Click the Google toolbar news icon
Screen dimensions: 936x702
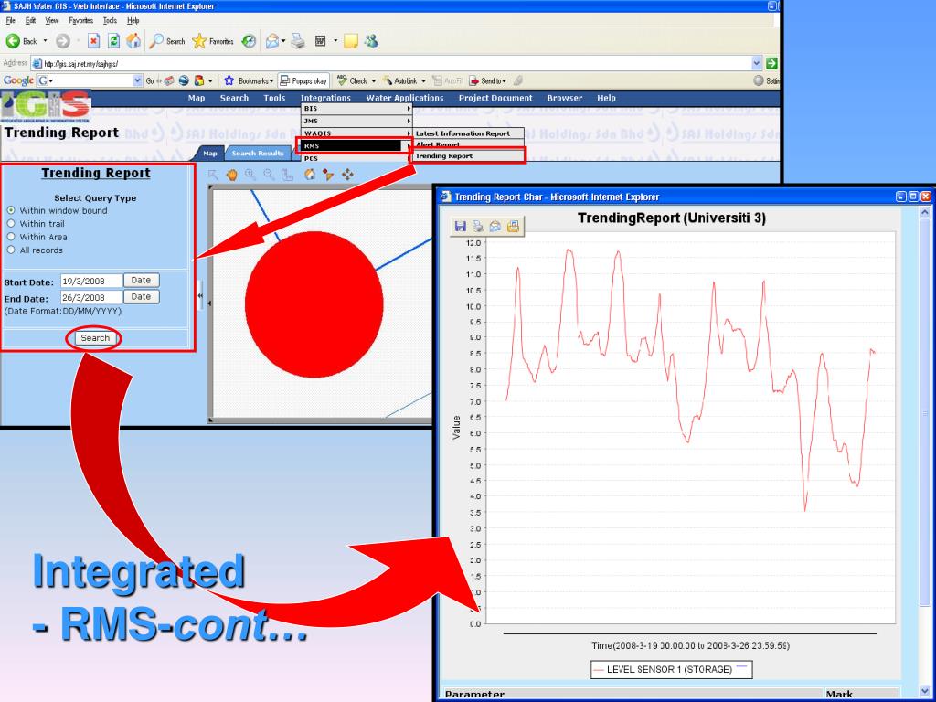point(169,80)
